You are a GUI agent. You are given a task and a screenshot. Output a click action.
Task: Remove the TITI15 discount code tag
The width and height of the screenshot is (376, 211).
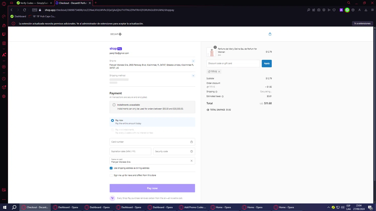click(x=219, y=72)
